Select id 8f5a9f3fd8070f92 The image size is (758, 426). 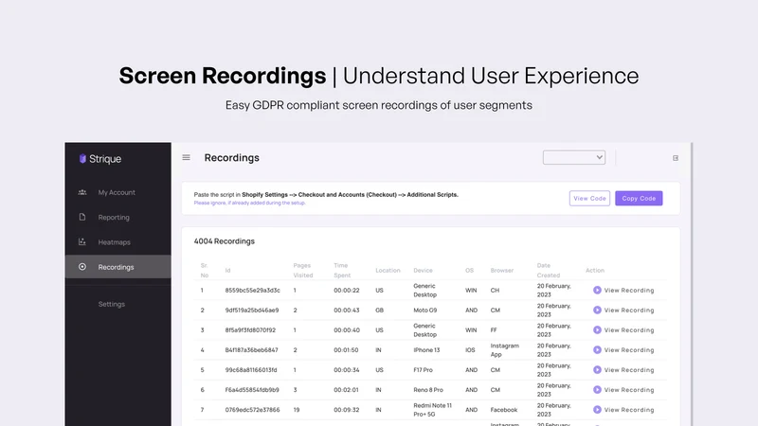(250, 329)
